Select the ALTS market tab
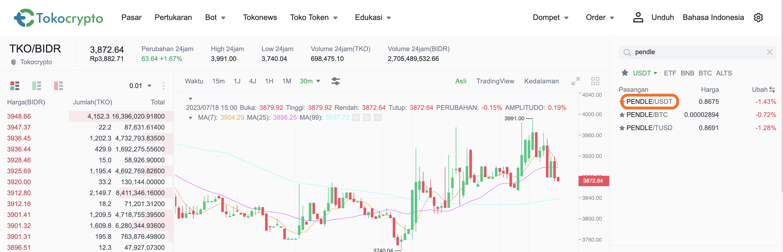 click(724, 73)
